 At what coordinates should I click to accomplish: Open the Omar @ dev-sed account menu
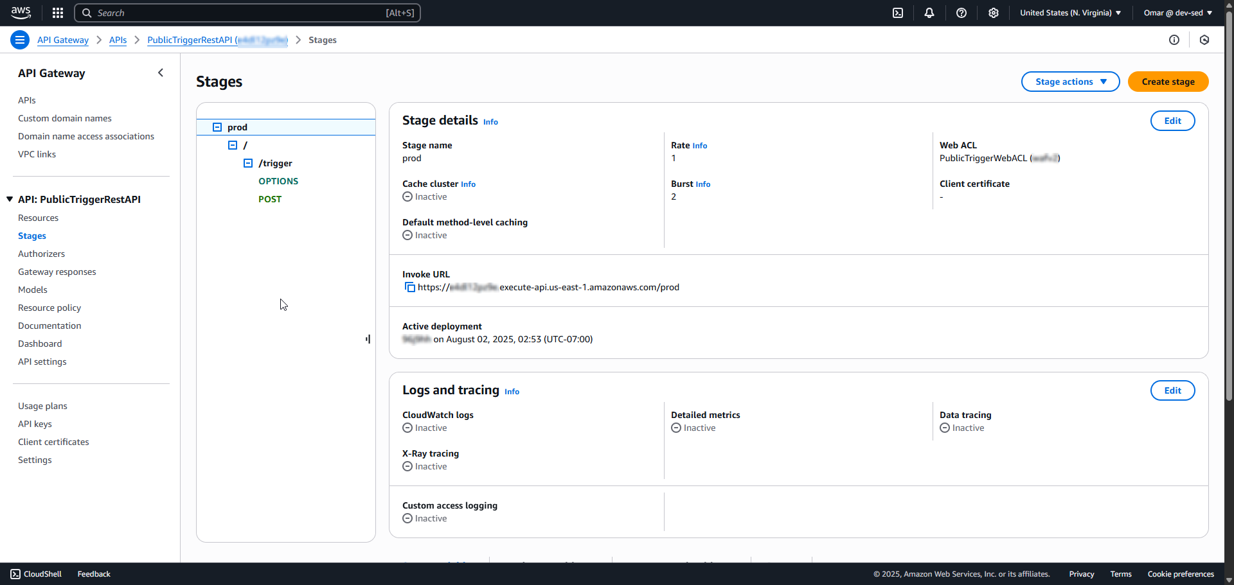click(1177, 13)
